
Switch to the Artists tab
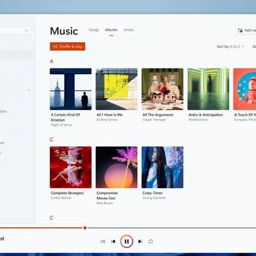(x=129, y=30)
